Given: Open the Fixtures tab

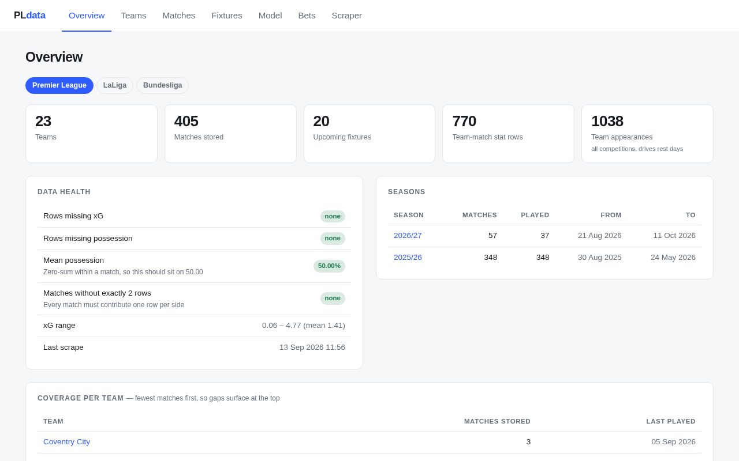Looking at the screenshot, I should 227,16.
